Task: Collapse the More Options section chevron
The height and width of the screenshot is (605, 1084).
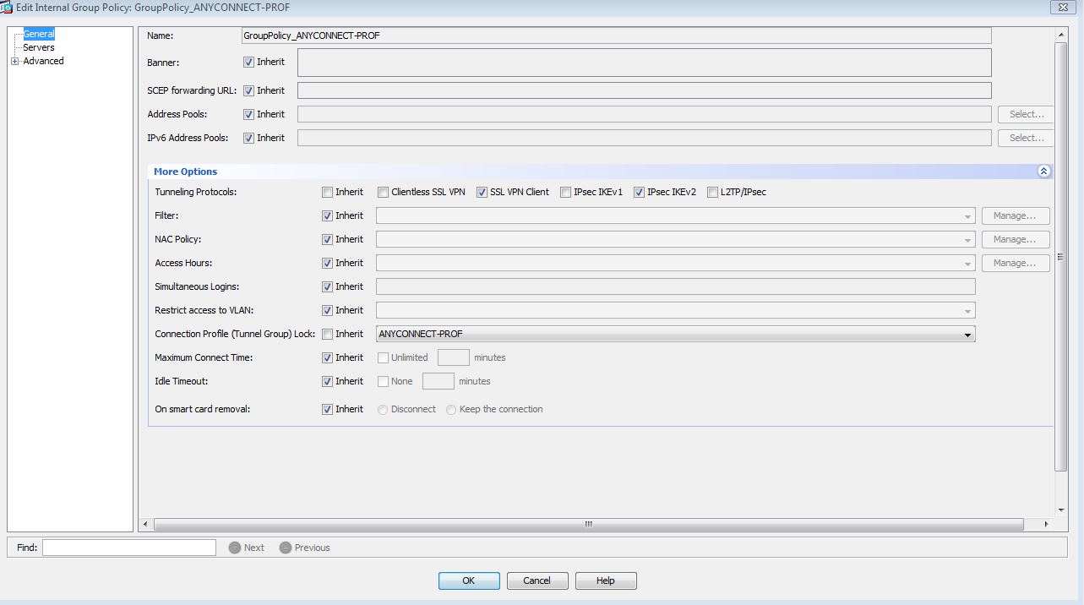Action: click(1043, 172)
